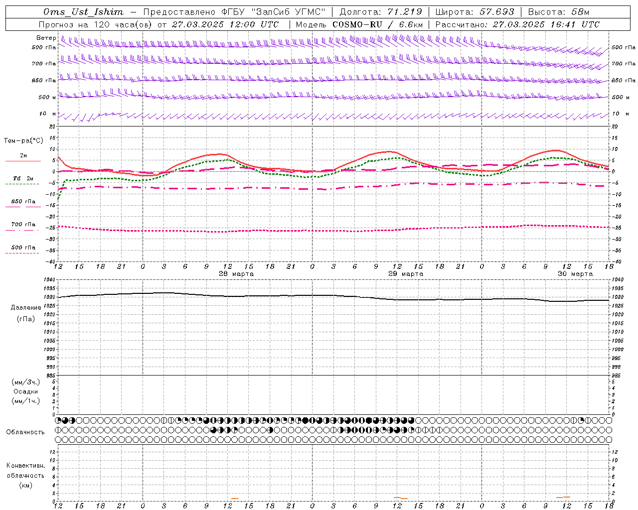Click the 700 гПа entry in the temperature legend
The image size is (638, 510).
[x=23, y=225]
